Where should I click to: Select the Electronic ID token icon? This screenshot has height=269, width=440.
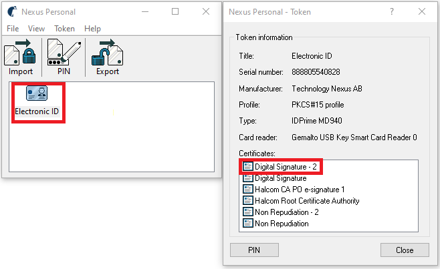[37, 95]
